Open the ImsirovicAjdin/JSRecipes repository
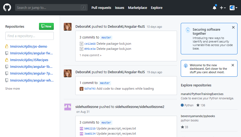 coord(29,60)
